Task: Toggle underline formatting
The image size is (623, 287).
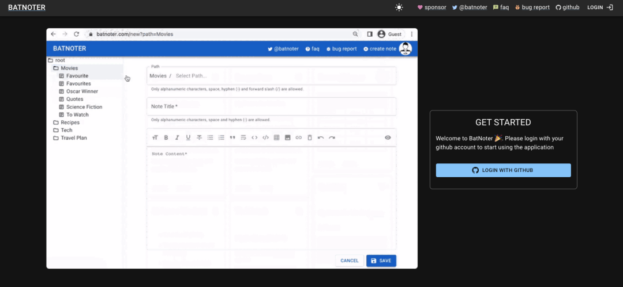Action: (x=188, y=137)
